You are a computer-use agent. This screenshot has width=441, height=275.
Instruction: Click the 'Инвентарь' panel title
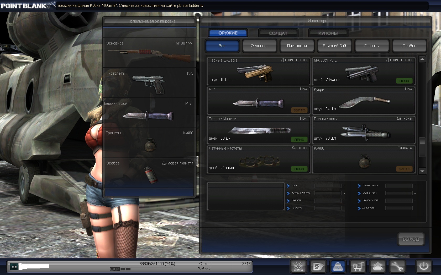point(317,21)
